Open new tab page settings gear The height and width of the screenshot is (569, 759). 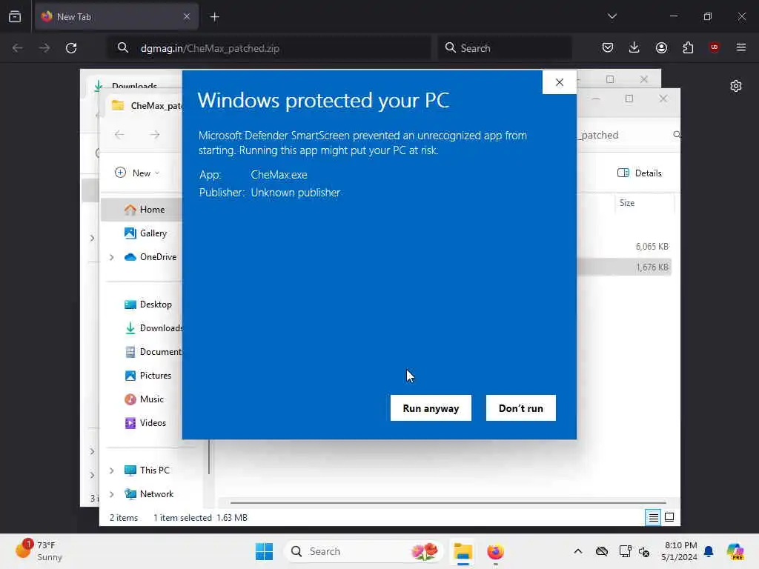736,86
